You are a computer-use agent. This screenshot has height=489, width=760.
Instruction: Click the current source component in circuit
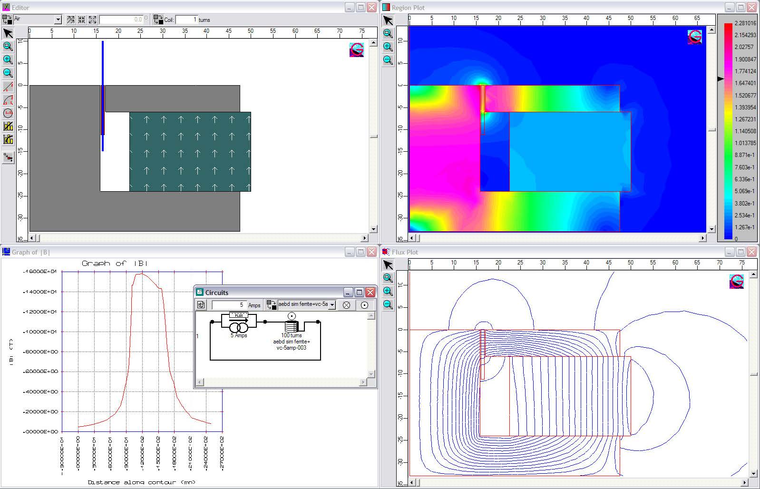pyautogui.click(x=239, y=328)
